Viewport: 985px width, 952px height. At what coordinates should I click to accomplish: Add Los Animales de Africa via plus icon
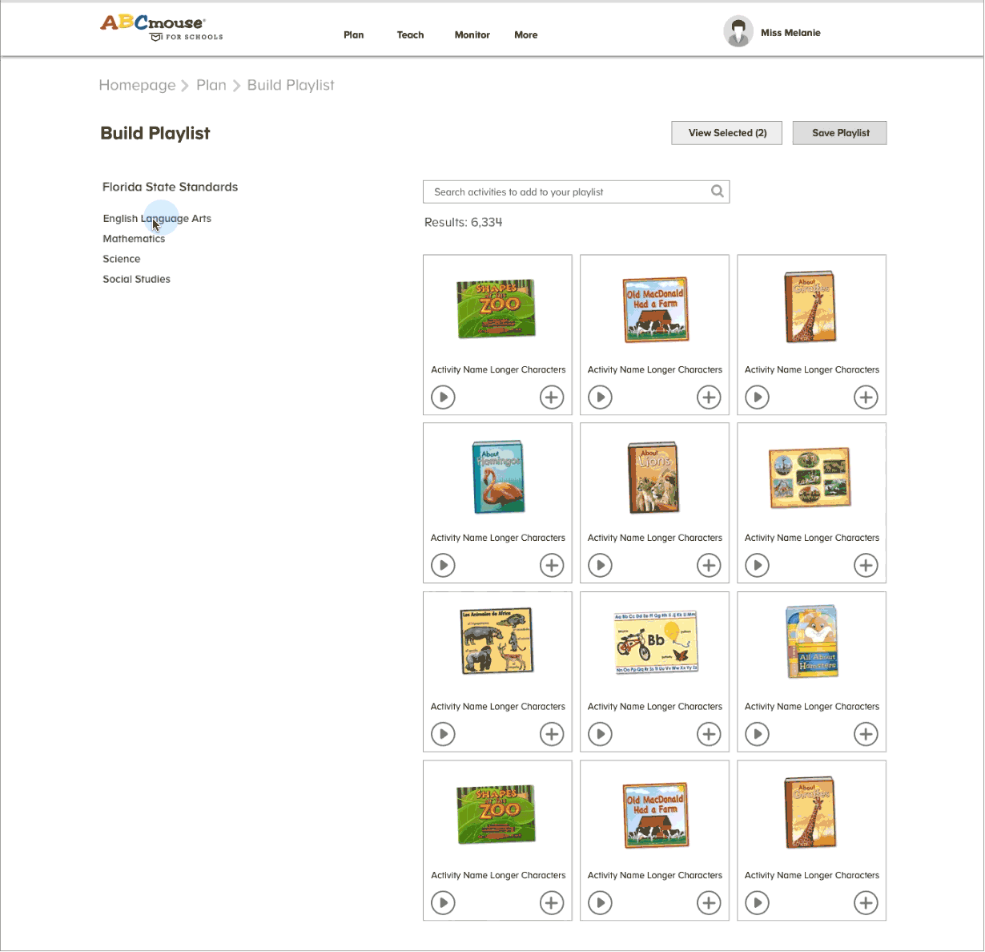tap(552, 734)
